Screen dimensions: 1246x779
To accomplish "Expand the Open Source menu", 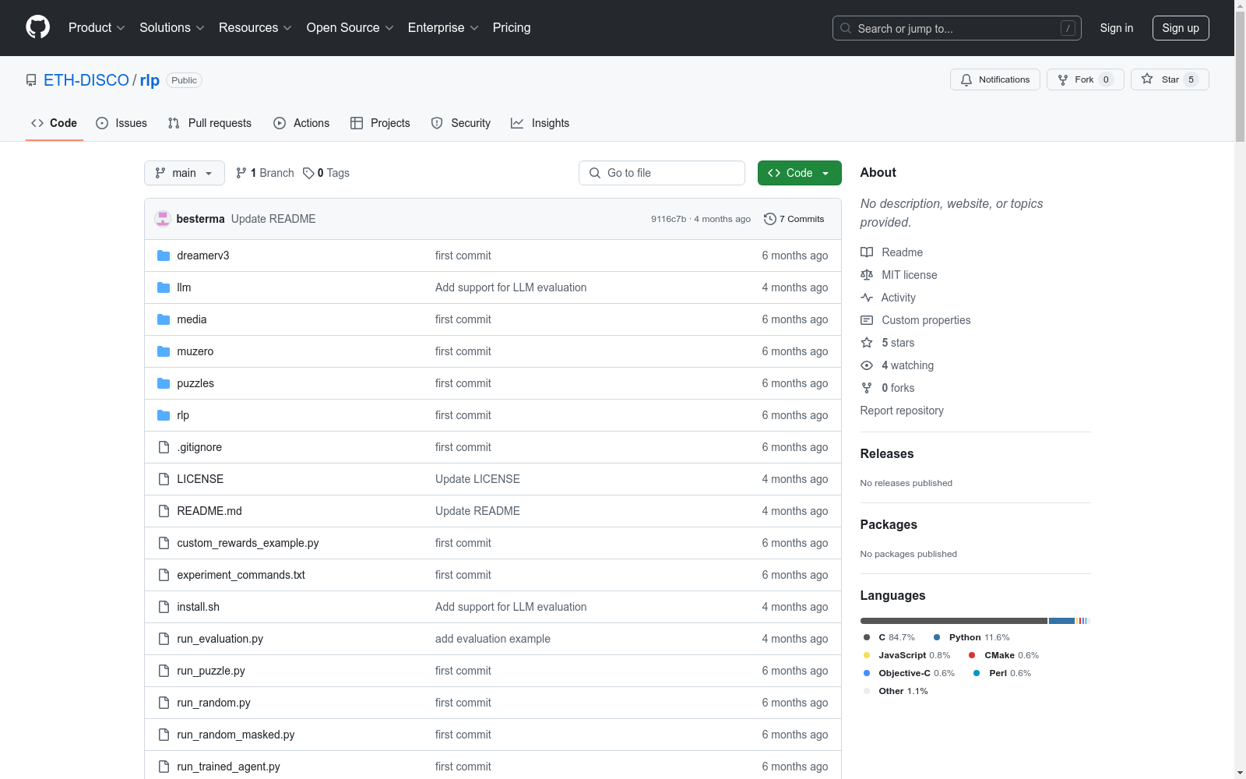I will coord(350,27).
